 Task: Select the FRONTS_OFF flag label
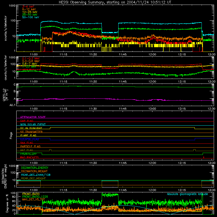(x=28, y=154)
